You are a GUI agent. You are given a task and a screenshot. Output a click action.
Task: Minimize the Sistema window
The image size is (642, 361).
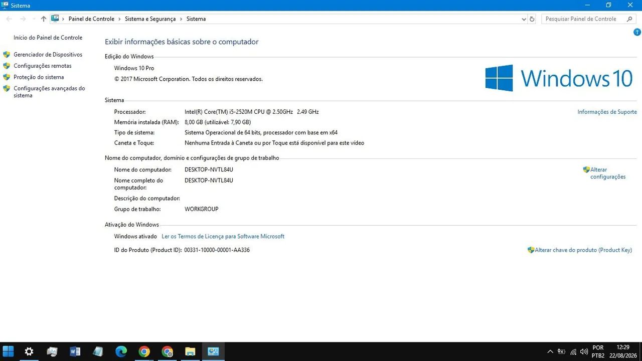pos(587,5)
